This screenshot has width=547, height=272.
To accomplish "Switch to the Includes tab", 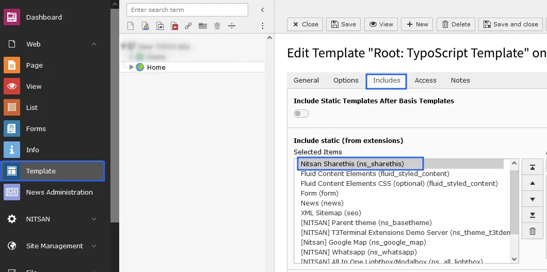I will 387,81.
